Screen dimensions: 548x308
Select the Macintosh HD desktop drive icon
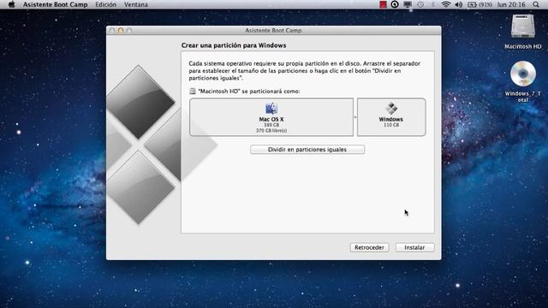[x=523, y=27]
